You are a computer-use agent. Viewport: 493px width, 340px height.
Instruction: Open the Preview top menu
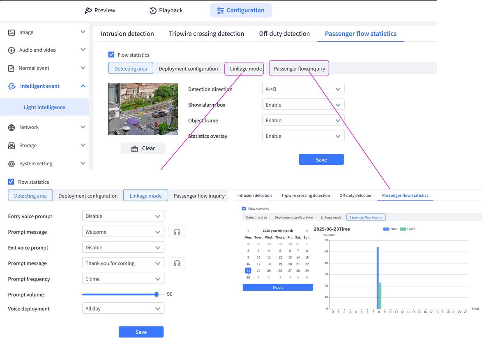tap(100, 10)
